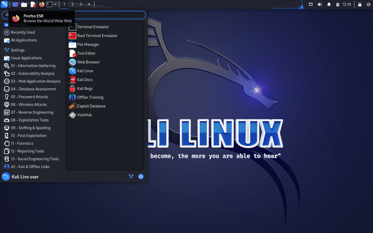The height and width of the screenshot is (233, 373).
Task: Select the 05 - Password Attacks category
Action: (30, 97)
